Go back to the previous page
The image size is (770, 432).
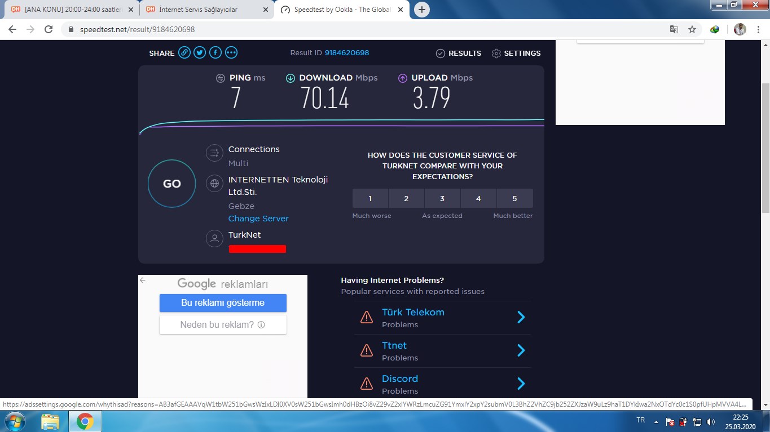(12, 29)
